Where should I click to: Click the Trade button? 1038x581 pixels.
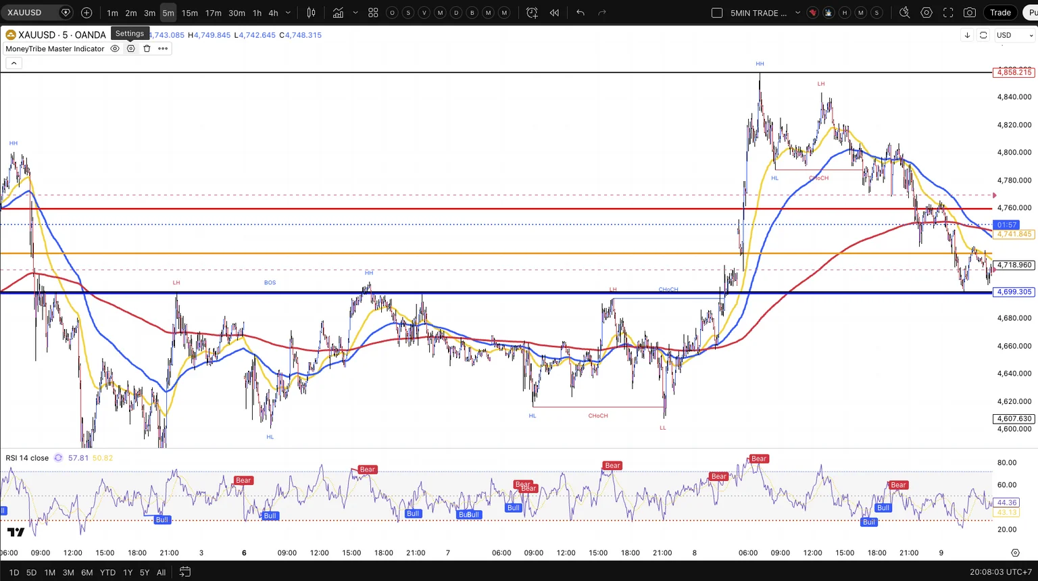[1000, 13]
